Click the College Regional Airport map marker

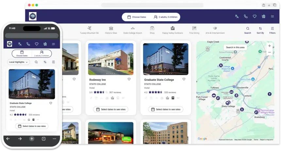coord(232,68)
